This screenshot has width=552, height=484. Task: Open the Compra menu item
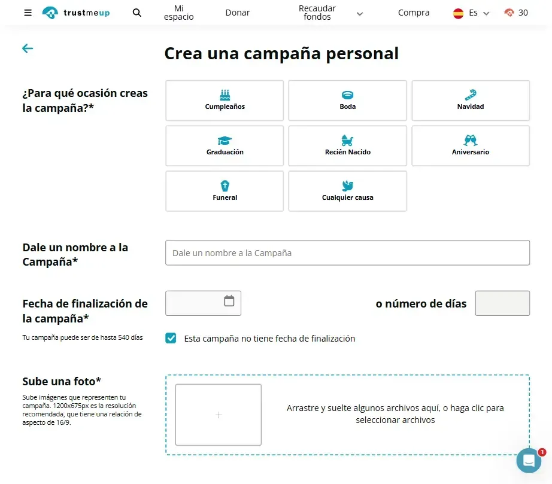[414, 13]
